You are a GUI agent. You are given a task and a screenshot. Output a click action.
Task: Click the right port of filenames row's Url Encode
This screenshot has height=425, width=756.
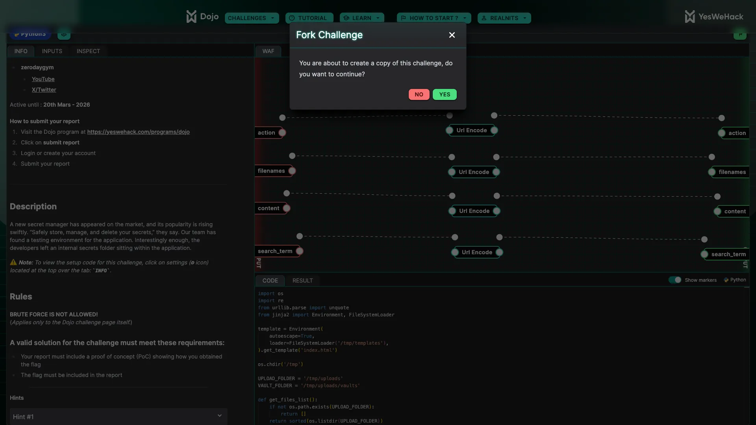(x=497, y=172)
